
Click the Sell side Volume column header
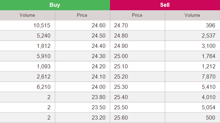click(x=192, y=15)
